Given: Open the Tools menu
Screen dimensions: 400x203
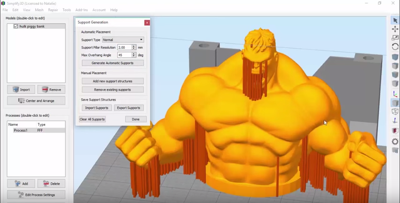Looking at the screenshot, I should (67, 10).
